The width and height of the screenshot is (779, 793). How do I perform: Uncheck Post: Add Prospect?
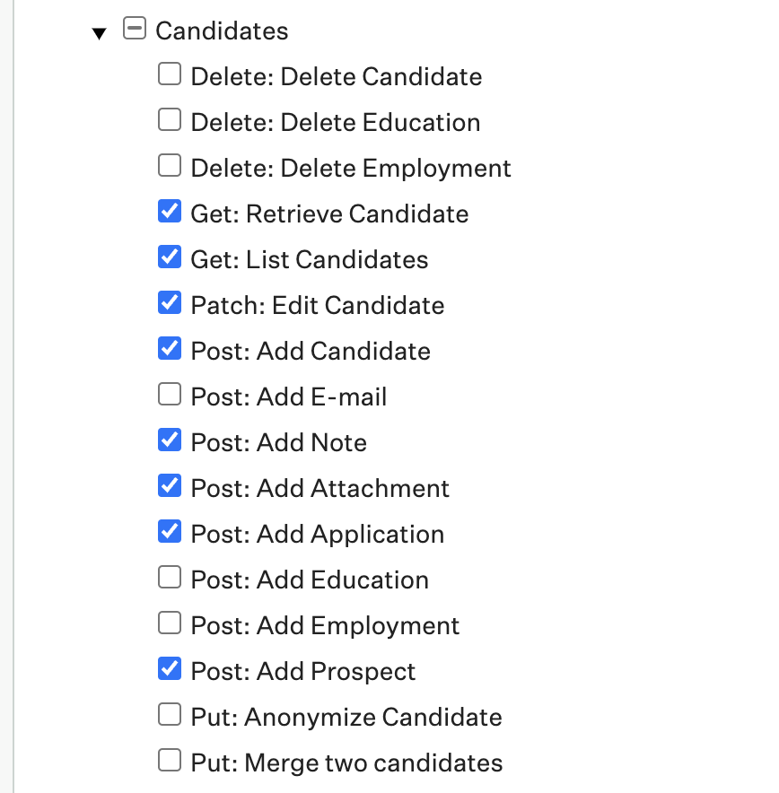[x=169, y=669]
